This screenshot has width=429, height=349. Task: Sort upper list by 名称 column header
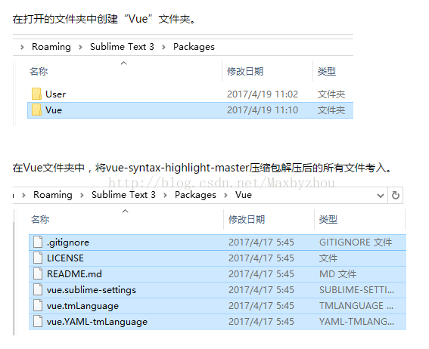click(x=39, y=72)
